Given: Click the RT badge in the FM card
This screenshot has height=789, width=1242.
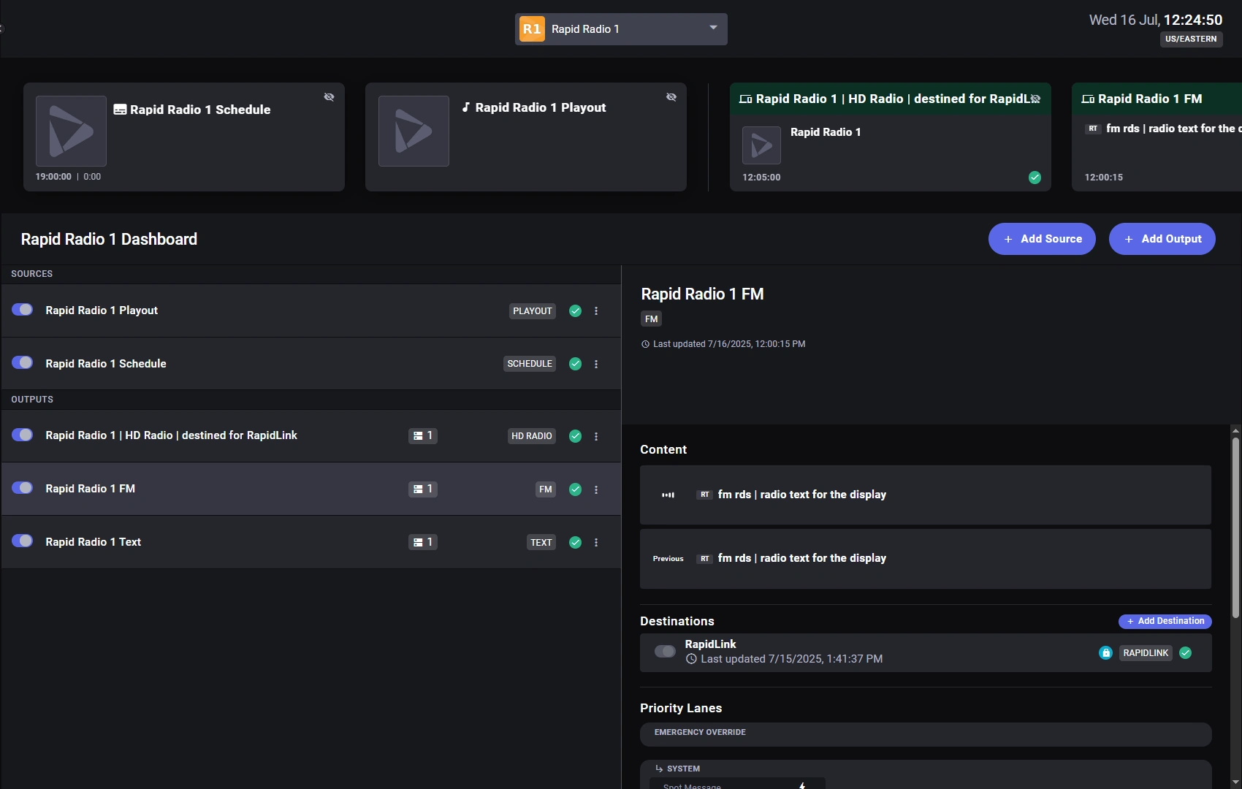Looking at the screenshot, I should [x=1093, y=129].
